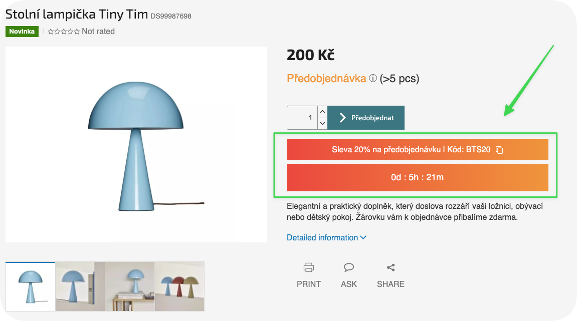Click the Novinka green badge

click(22, 32)
